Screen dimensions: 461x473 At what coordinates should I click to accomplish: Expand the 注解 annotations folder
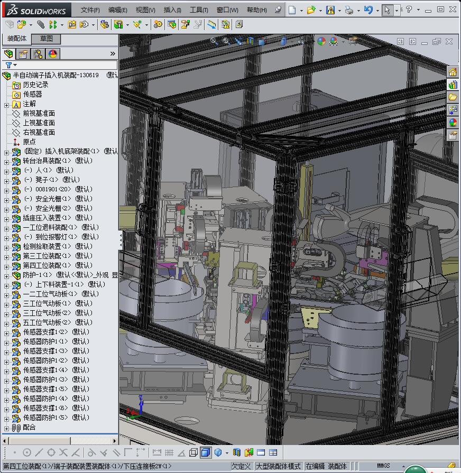[x=6, y=104]
